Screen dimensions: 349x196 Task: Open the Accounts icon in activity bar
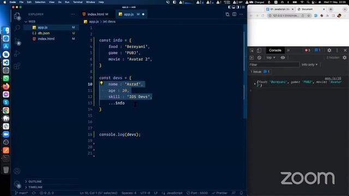coord(17,171)
